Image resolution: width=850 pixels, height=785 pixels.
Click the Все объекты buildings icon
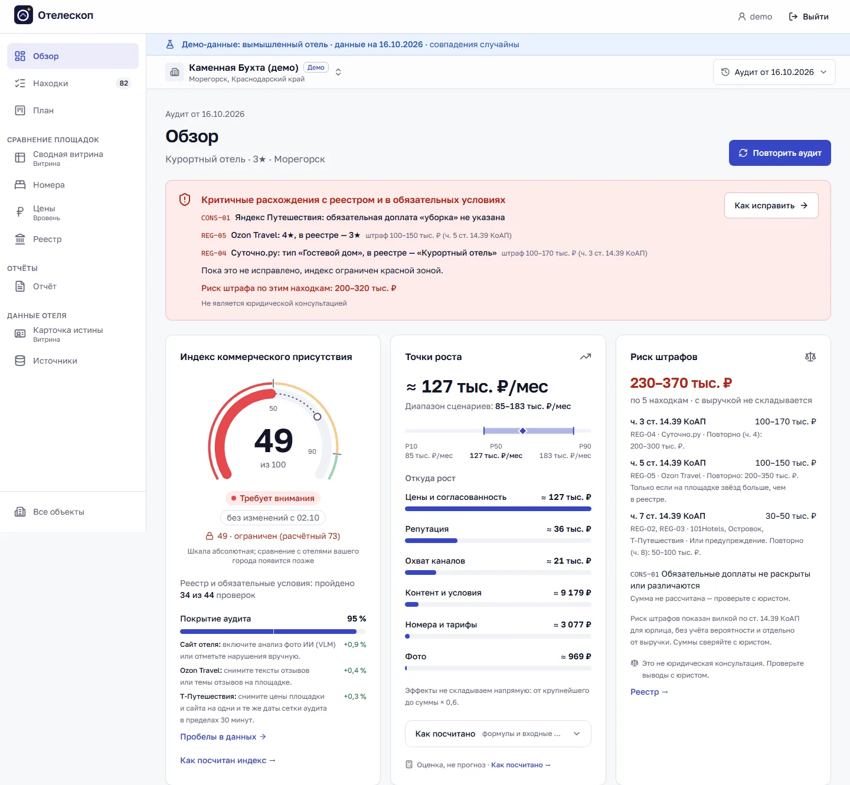click(x=20, y=512)
